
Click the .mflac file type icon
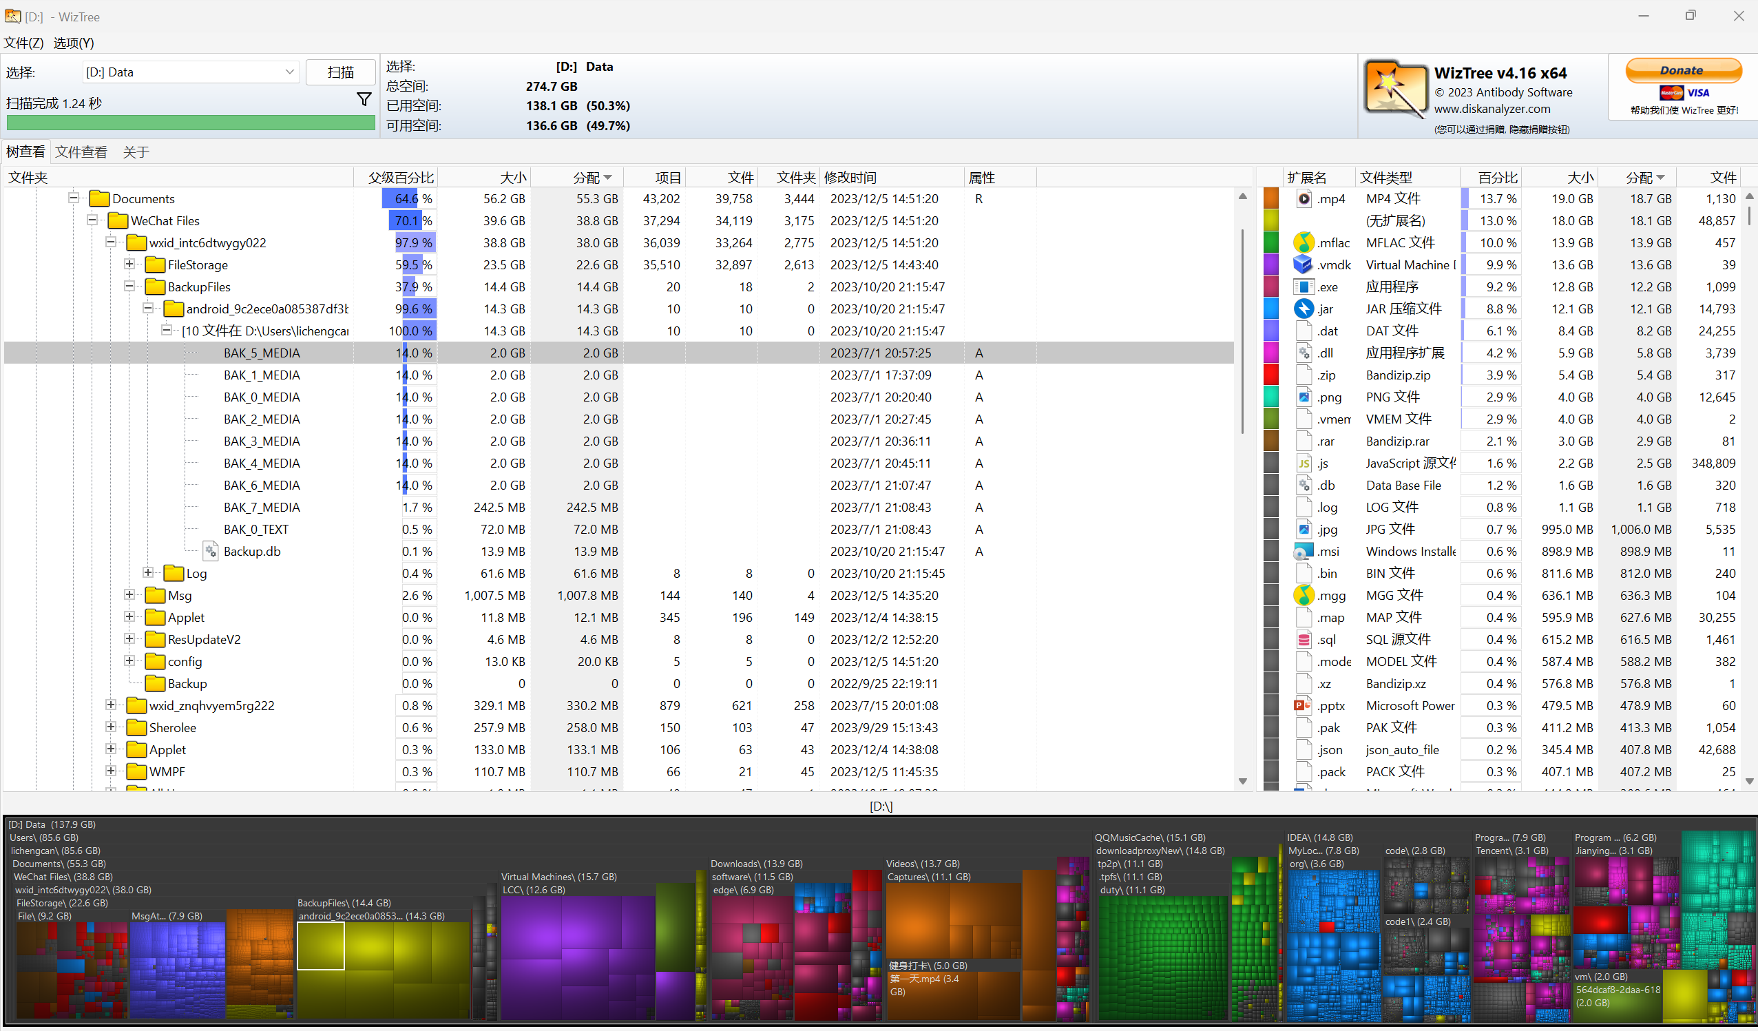1303,242
